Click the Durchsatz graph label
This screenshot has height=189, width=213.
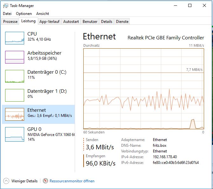pos(92,45)
